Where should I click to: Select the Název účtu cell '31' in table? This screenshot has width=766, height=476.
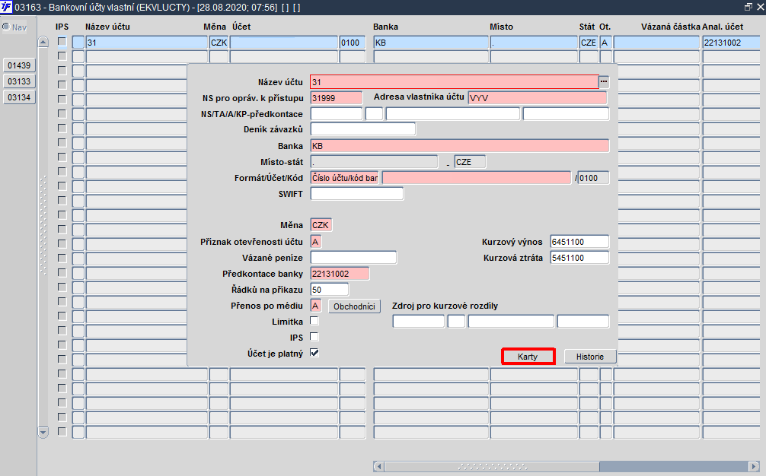(x=146, y=43)
